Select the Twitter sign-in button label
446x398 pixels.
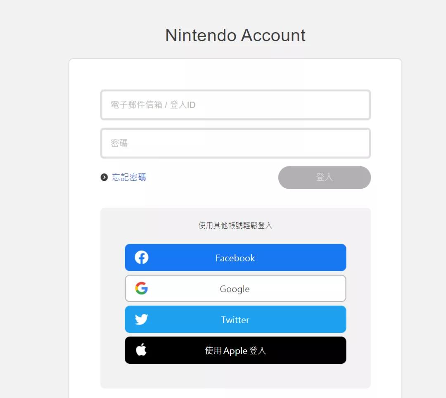click(235, 320)
